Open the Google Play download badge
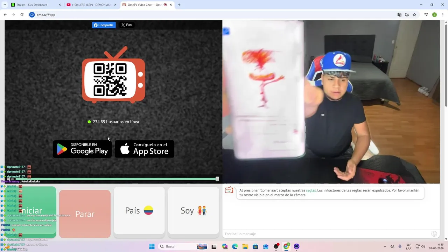448x252 pixels. 82,149
